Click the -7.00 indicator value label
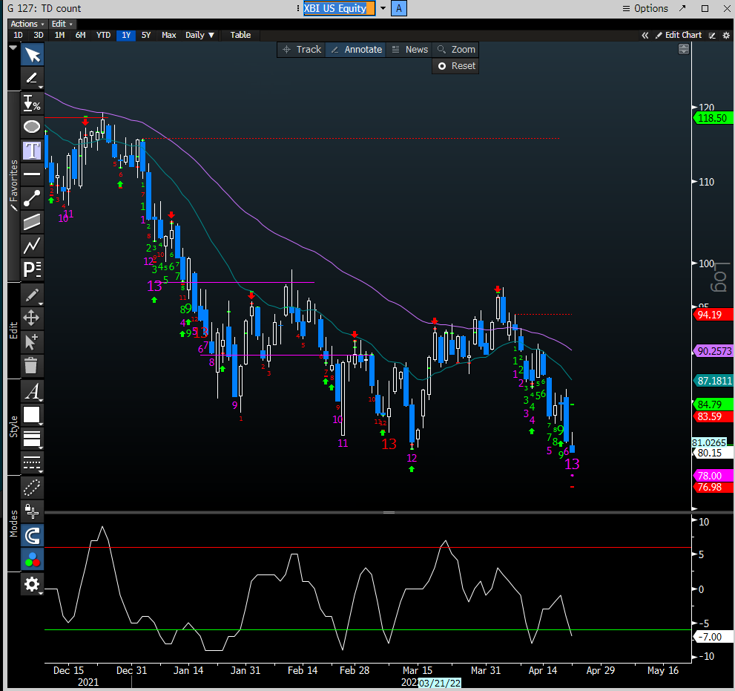 [713, 637]
